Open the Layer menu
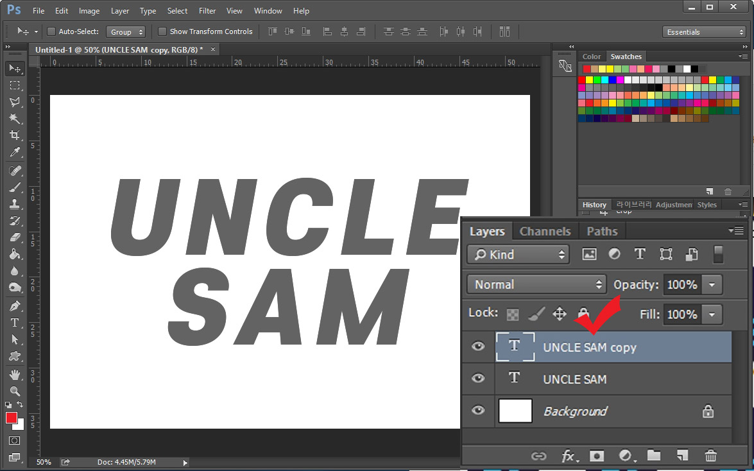 (x=120, y=10)
